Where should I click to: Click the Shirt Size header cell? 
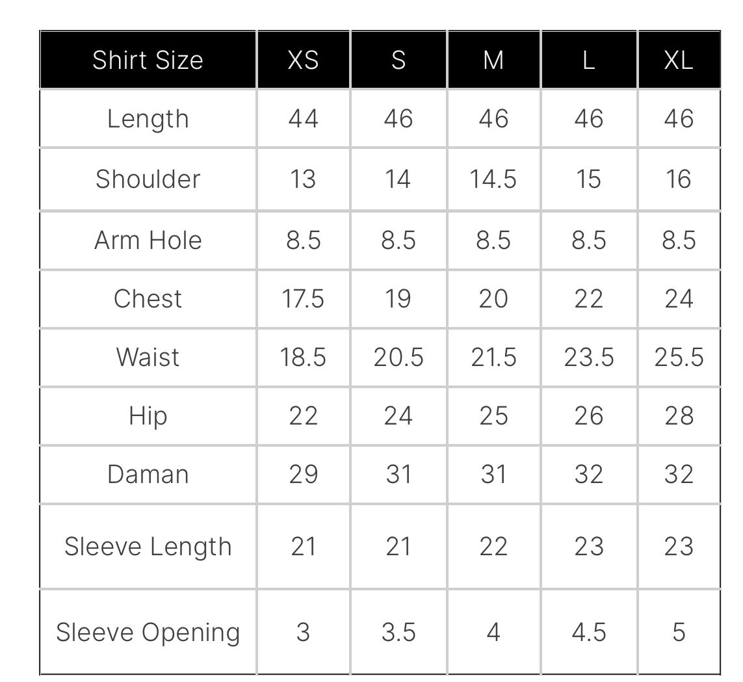pyautogui.click(x=148, y=60)
